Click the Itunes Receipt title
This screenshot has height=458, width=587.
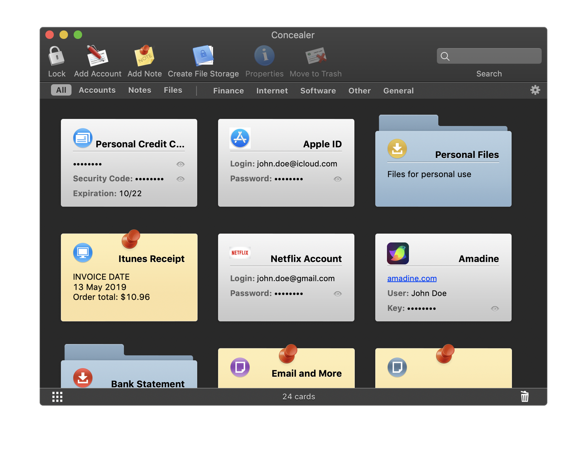coord(151,259)
